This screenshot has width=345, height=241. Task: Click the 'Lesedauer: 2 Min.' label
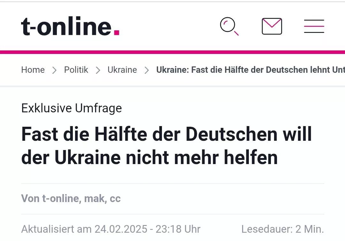point(282,229)
